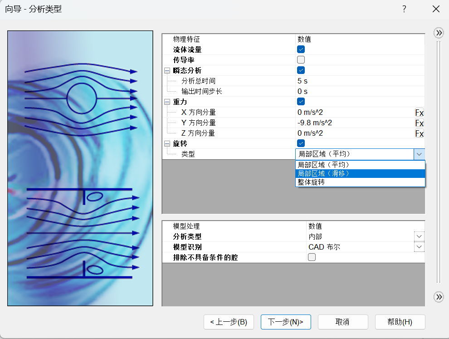Click the vertical slider track on right
The image size is (449, 339).
(438, 163)
